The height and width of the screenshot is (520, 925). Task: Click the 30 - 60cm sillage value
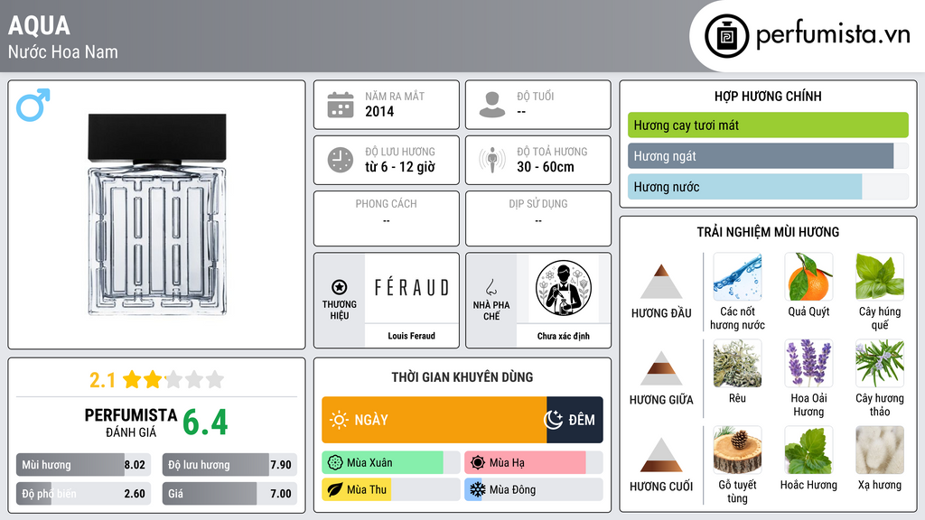click(x=546, y=167)
